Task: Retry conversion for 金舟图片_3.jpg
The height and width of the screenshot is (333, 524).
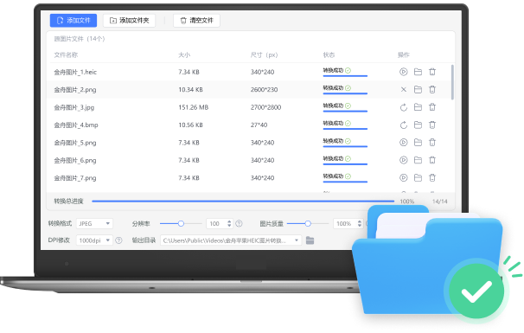Action: click(403, 107)
